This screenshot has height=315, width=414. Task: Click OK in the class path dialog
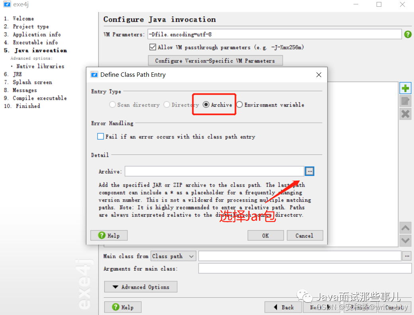266,235
